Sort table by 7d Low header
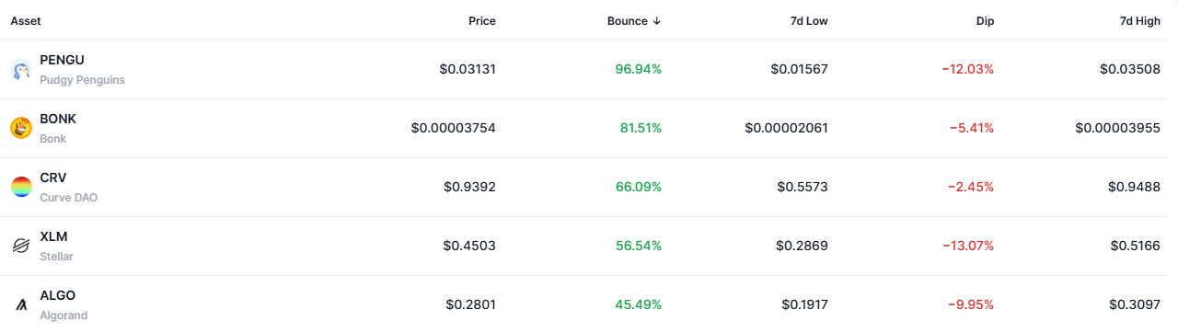This screenshot has width=1178, height=333. [807, 21]
